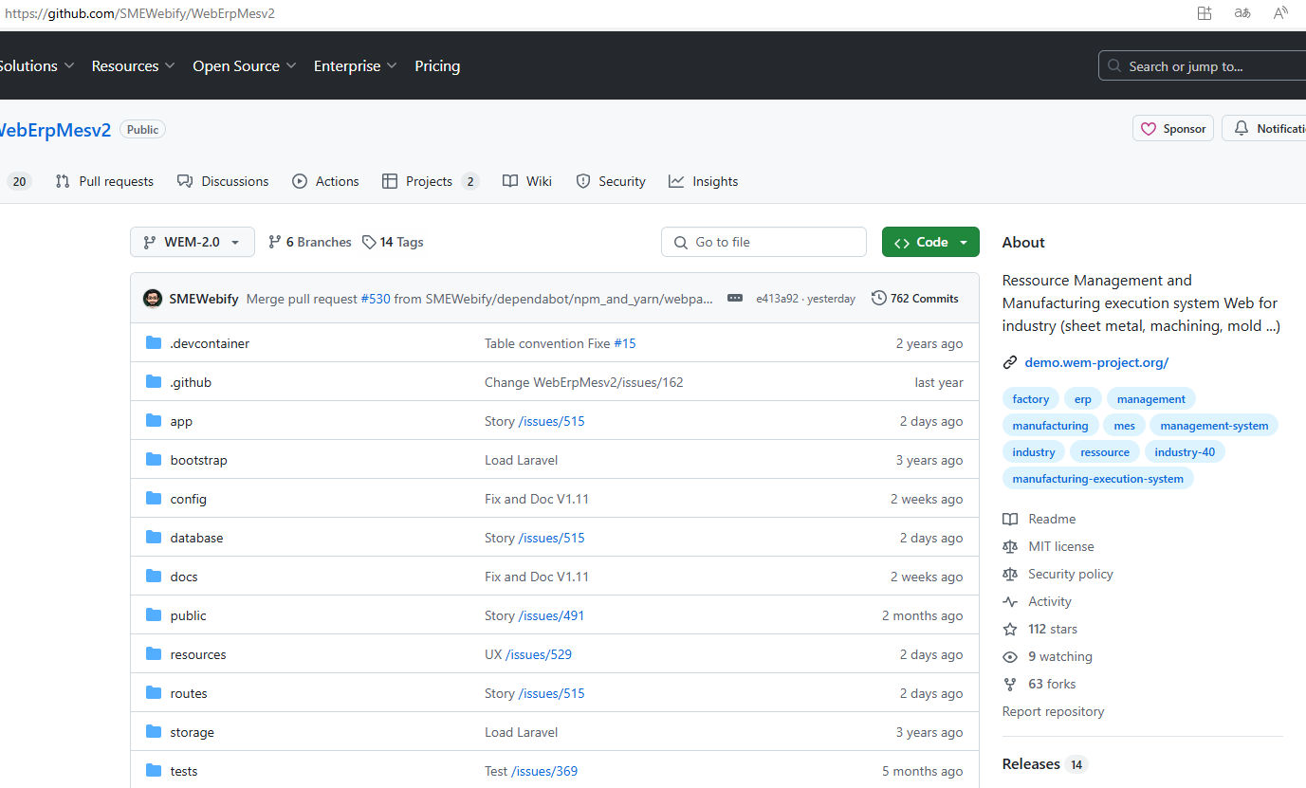Click the resources folder icon
This screenshot has width=1306, height=788.
tap(154, 654)
